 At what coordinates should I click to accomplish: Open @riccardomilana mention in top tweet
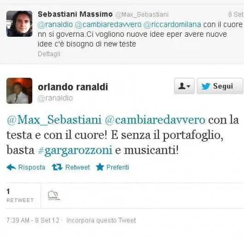pyautogui.click(x=172, y=24)
